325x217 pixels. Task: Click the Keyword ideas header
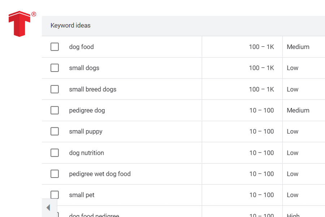(x=70, y=26)
